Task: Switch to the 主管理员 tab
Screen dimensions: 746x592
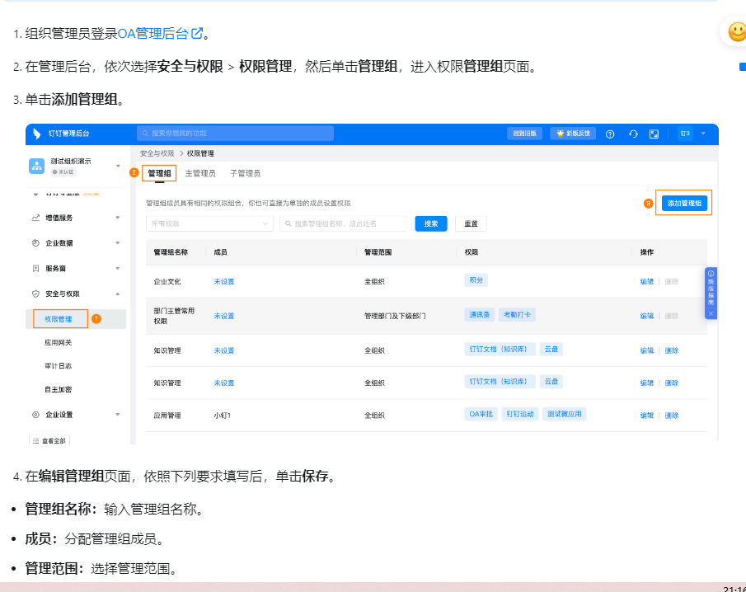Action: coord(200,173)
